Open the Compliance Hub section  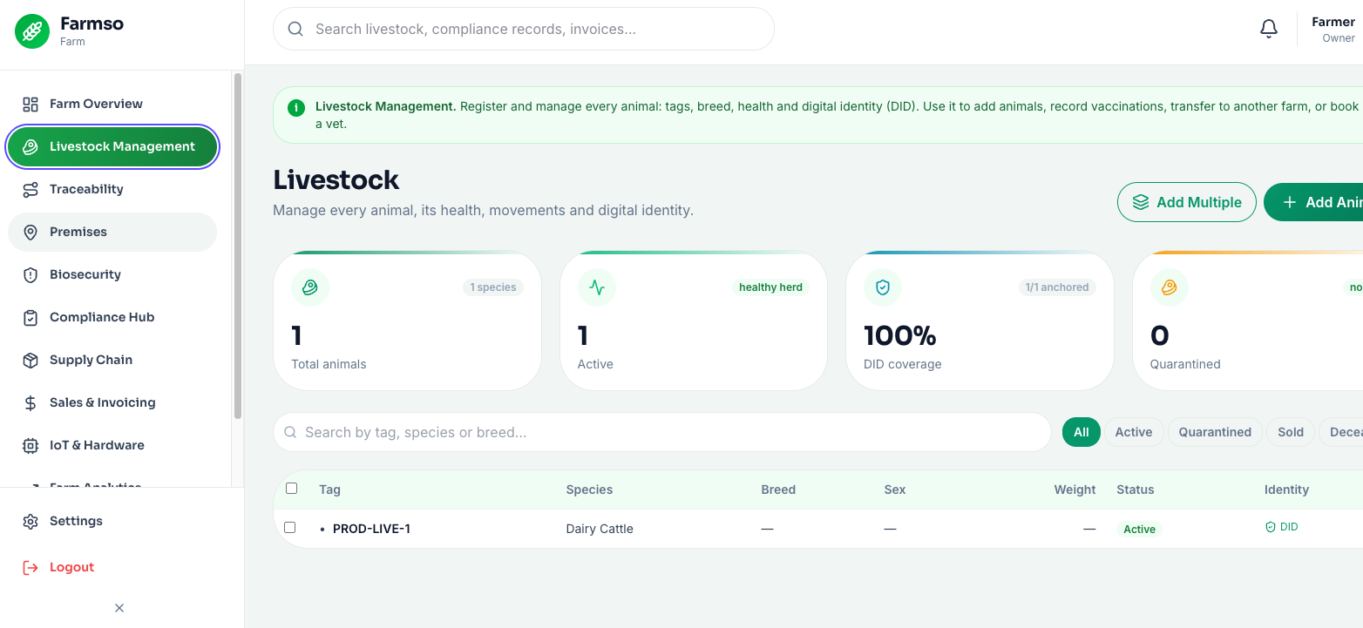point(112,318)
